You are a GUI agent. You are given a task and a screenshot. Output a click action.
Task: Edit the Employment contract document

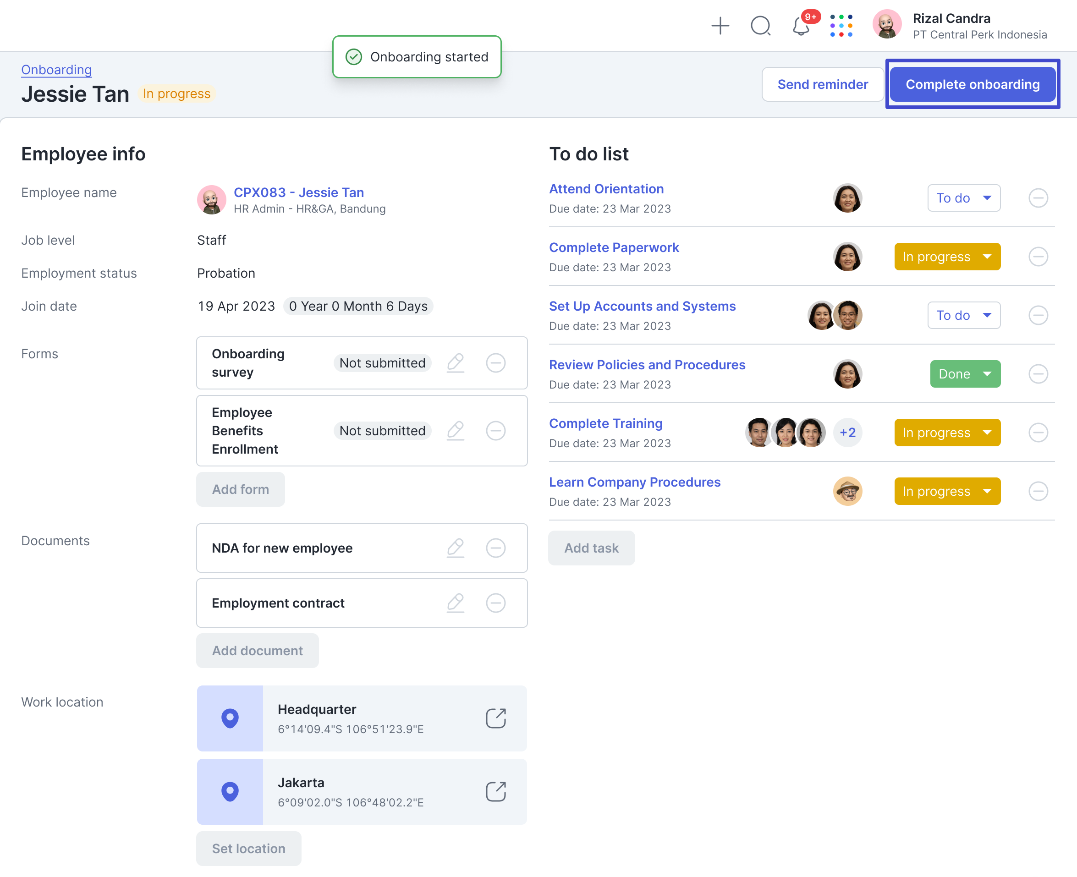click(455, 603)
